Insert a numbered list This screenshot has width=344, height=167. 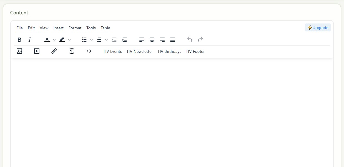click(x=99, y=40)
